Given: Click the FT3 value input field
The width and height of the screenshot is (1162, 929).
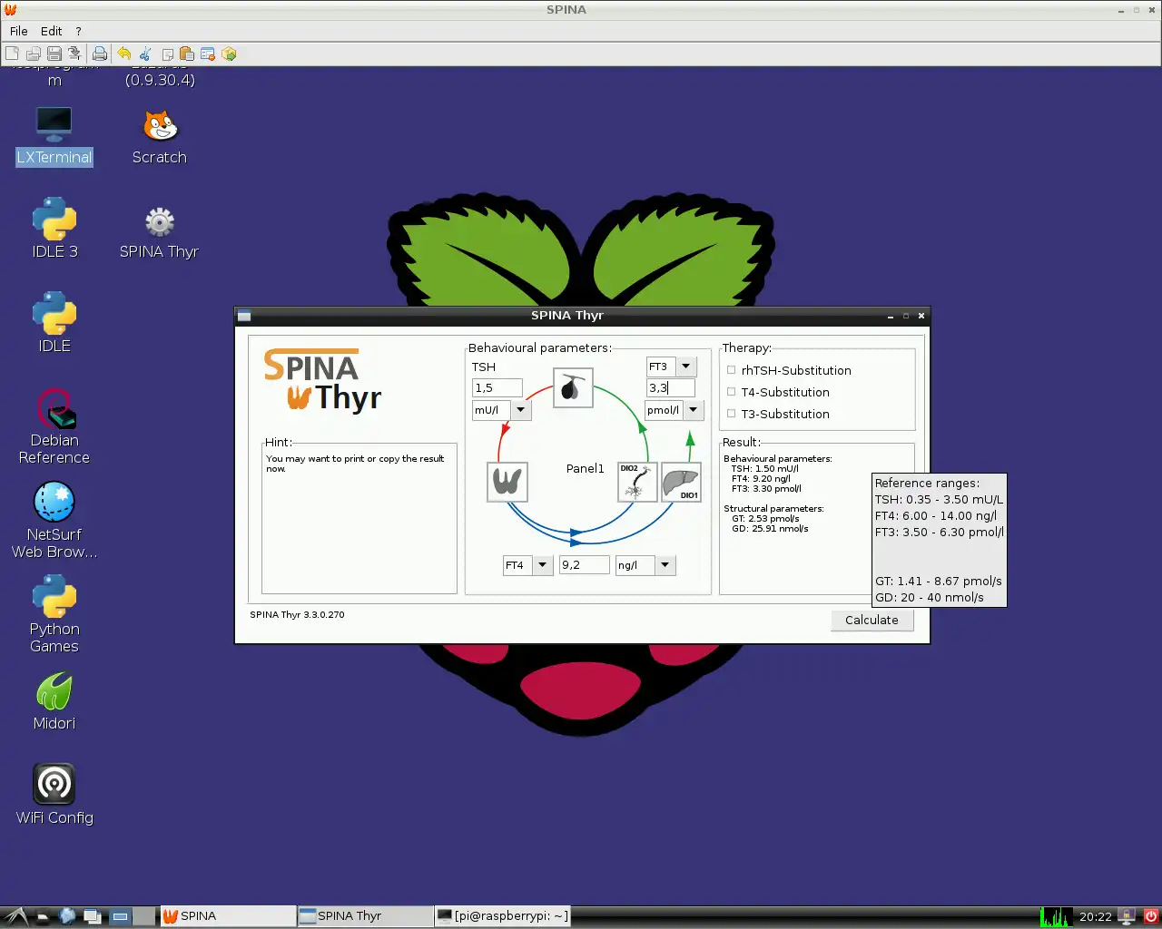Looking at the screenshot, I should pos(671,388).
